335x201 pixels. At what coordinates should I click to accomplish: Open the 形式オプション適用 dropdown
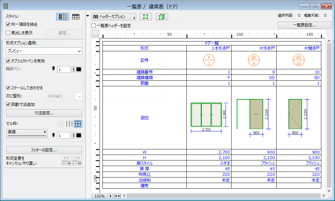click(x=44, y=51)
